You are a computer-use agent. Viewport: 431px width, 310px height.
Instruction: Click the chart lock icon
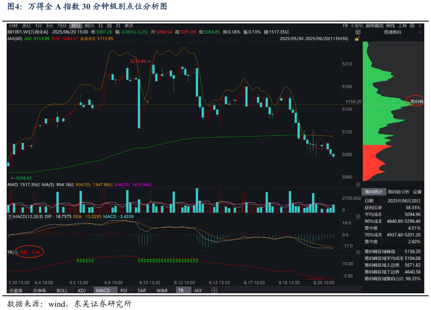coord(357,38)
